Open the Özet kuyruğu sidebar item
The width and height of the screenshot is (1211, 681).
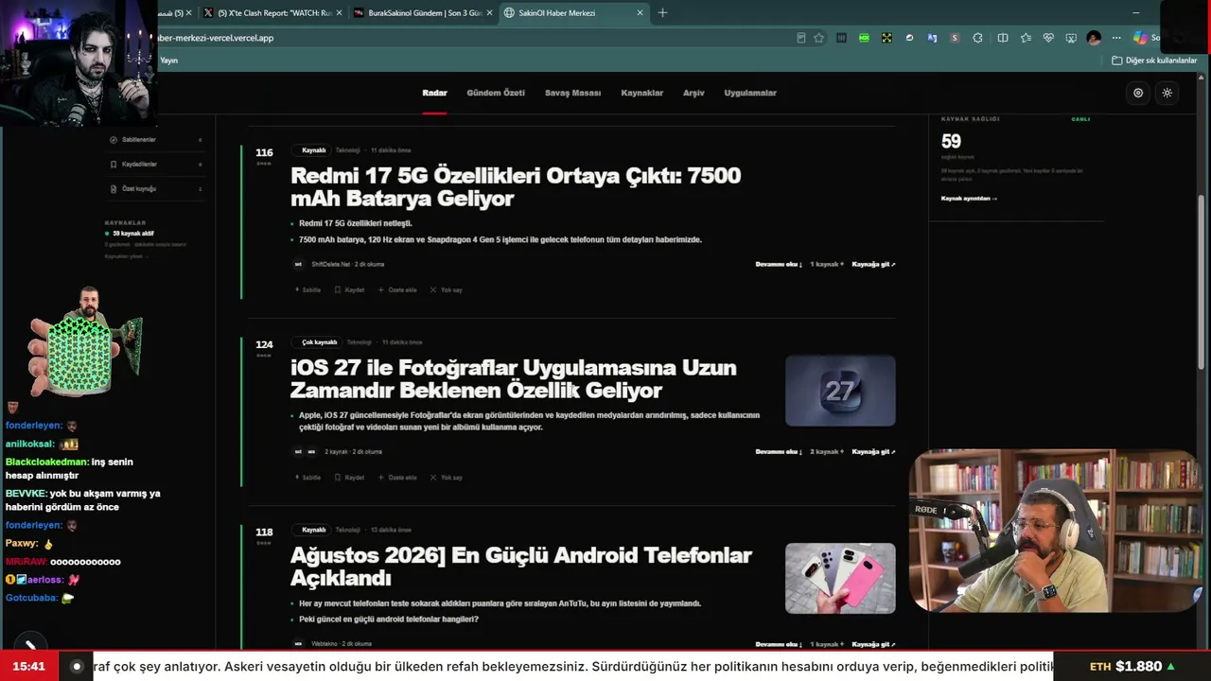coord(156,189)
